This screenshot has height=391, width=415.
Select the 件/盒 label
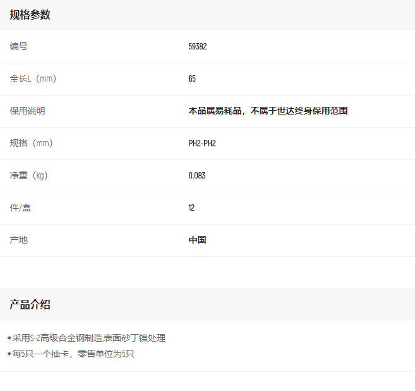pos(21,208)
